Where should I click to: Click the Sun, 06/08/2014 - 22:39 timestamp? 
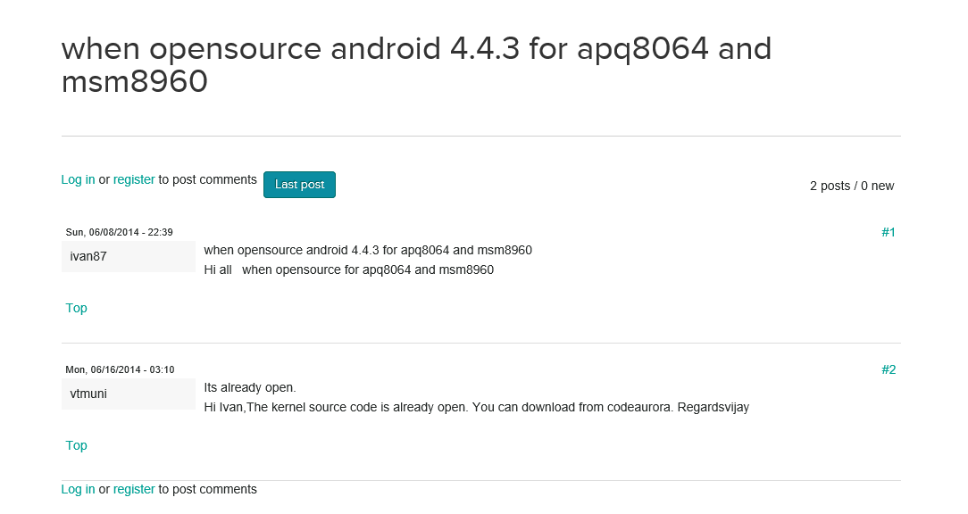(x=119, y=232)
